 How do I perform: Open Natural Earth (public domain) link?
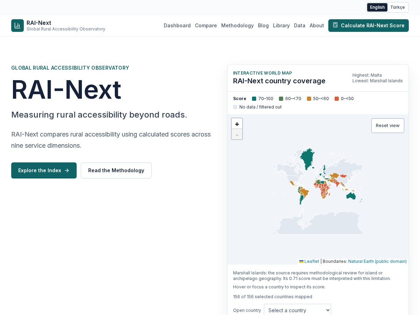377,261
